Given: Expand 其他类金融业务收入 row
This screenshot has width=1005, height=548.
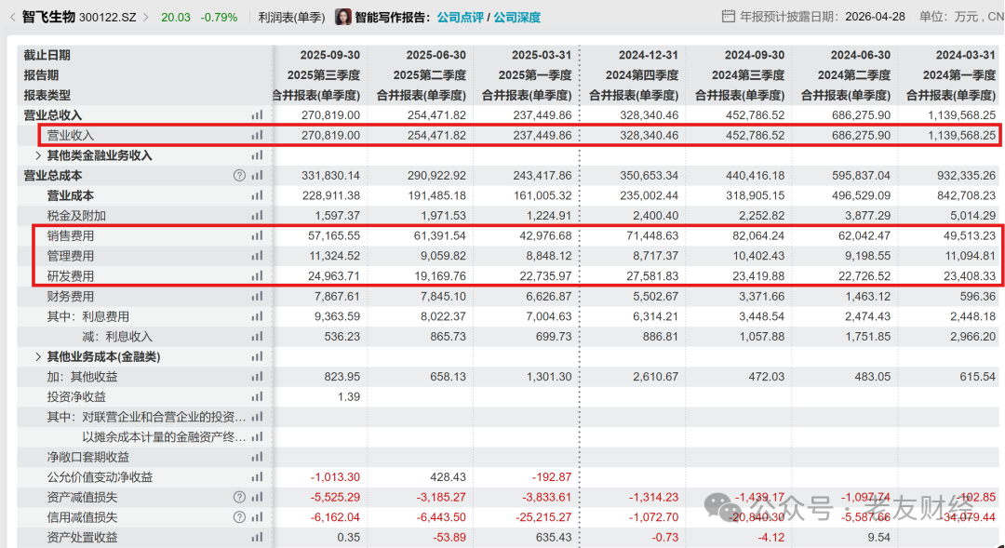Looking at the screenshot, I should (x=38, y=155).
